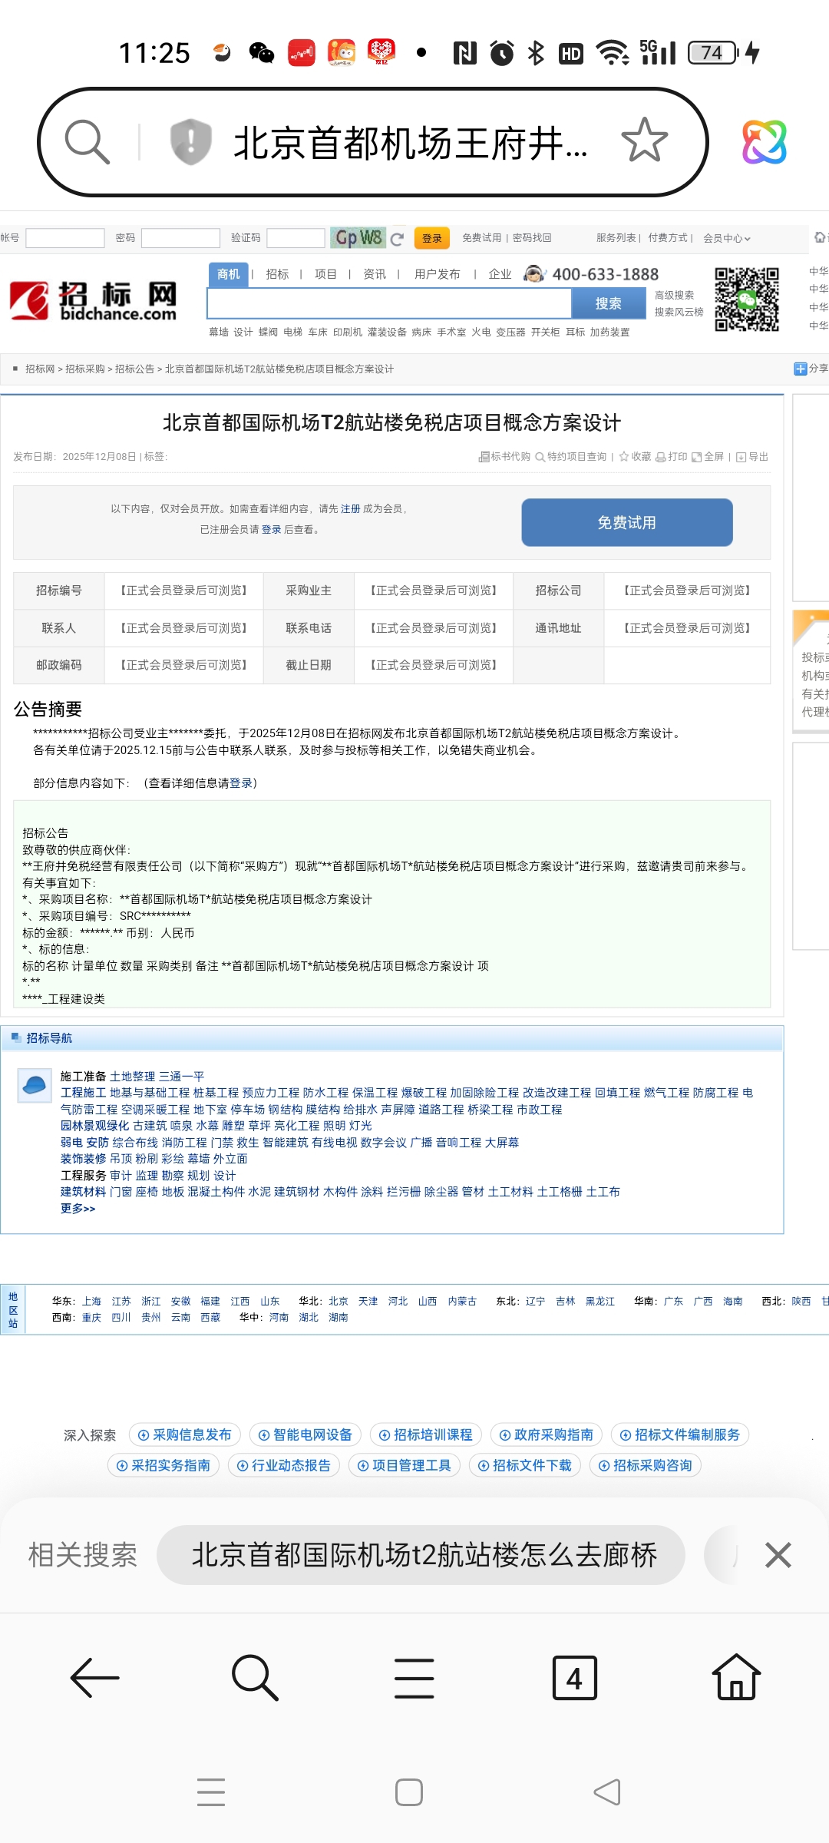Refresh the captcha image icon
The image size is (829, 1843).
point(397,239)
